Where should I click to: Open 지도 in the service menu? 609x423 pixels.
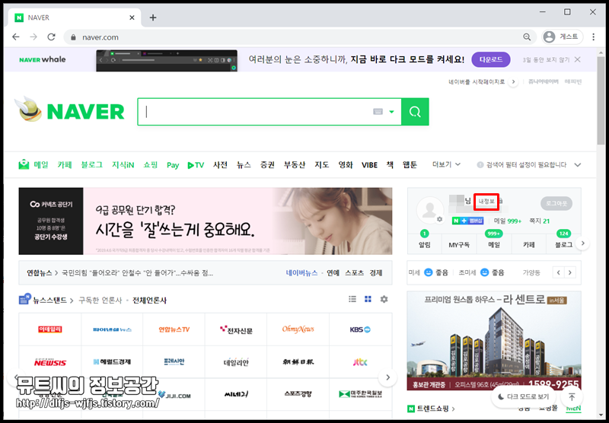[321, 165]
